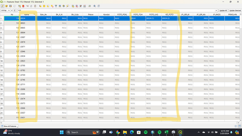Click the fid cell with value 127
Viewport: 242px width, 136px height.
coord(12,52)
